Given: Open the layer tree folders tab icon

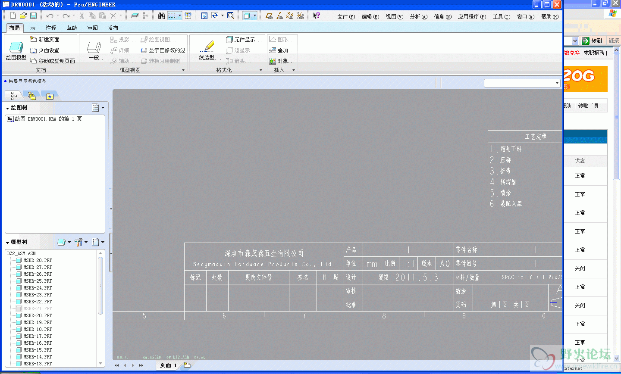Looking at the screenshot, I should point(31,96).
